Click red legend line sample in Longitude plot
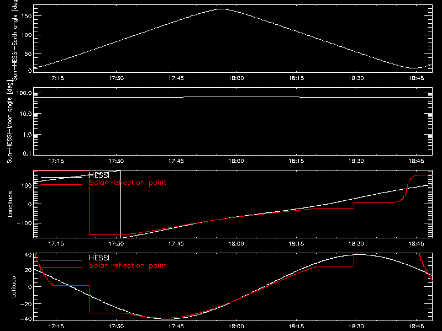442x331 pixels. pyautogui.click(x=61, y=185)
